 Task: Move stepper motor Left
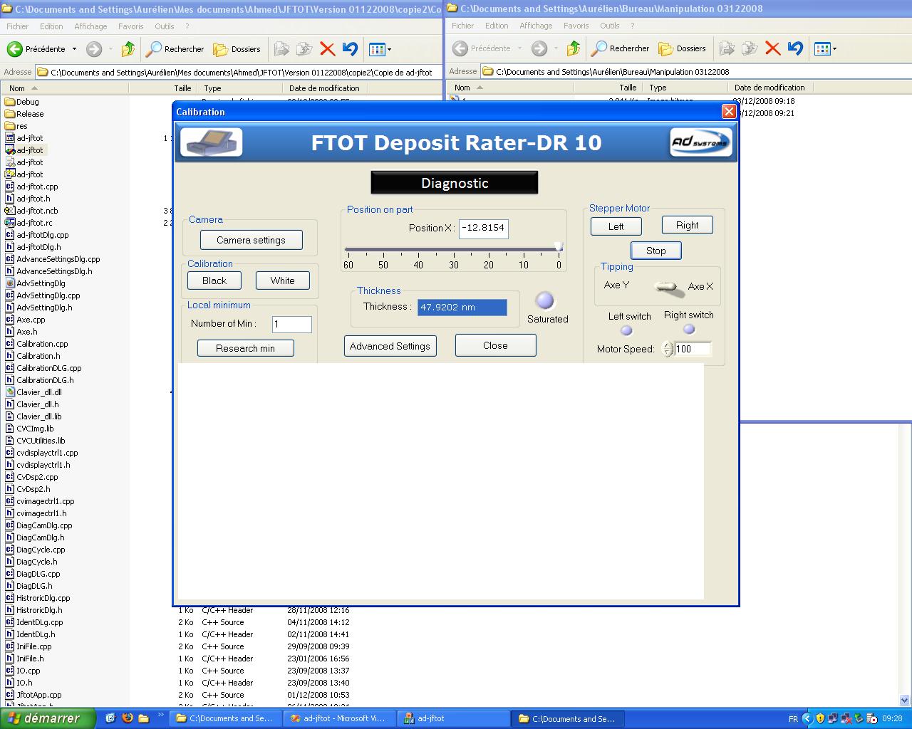tap(616, 226)
